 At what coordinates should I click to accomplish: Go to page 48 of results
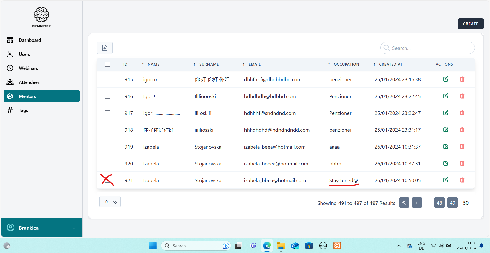[x=439, y=203]
